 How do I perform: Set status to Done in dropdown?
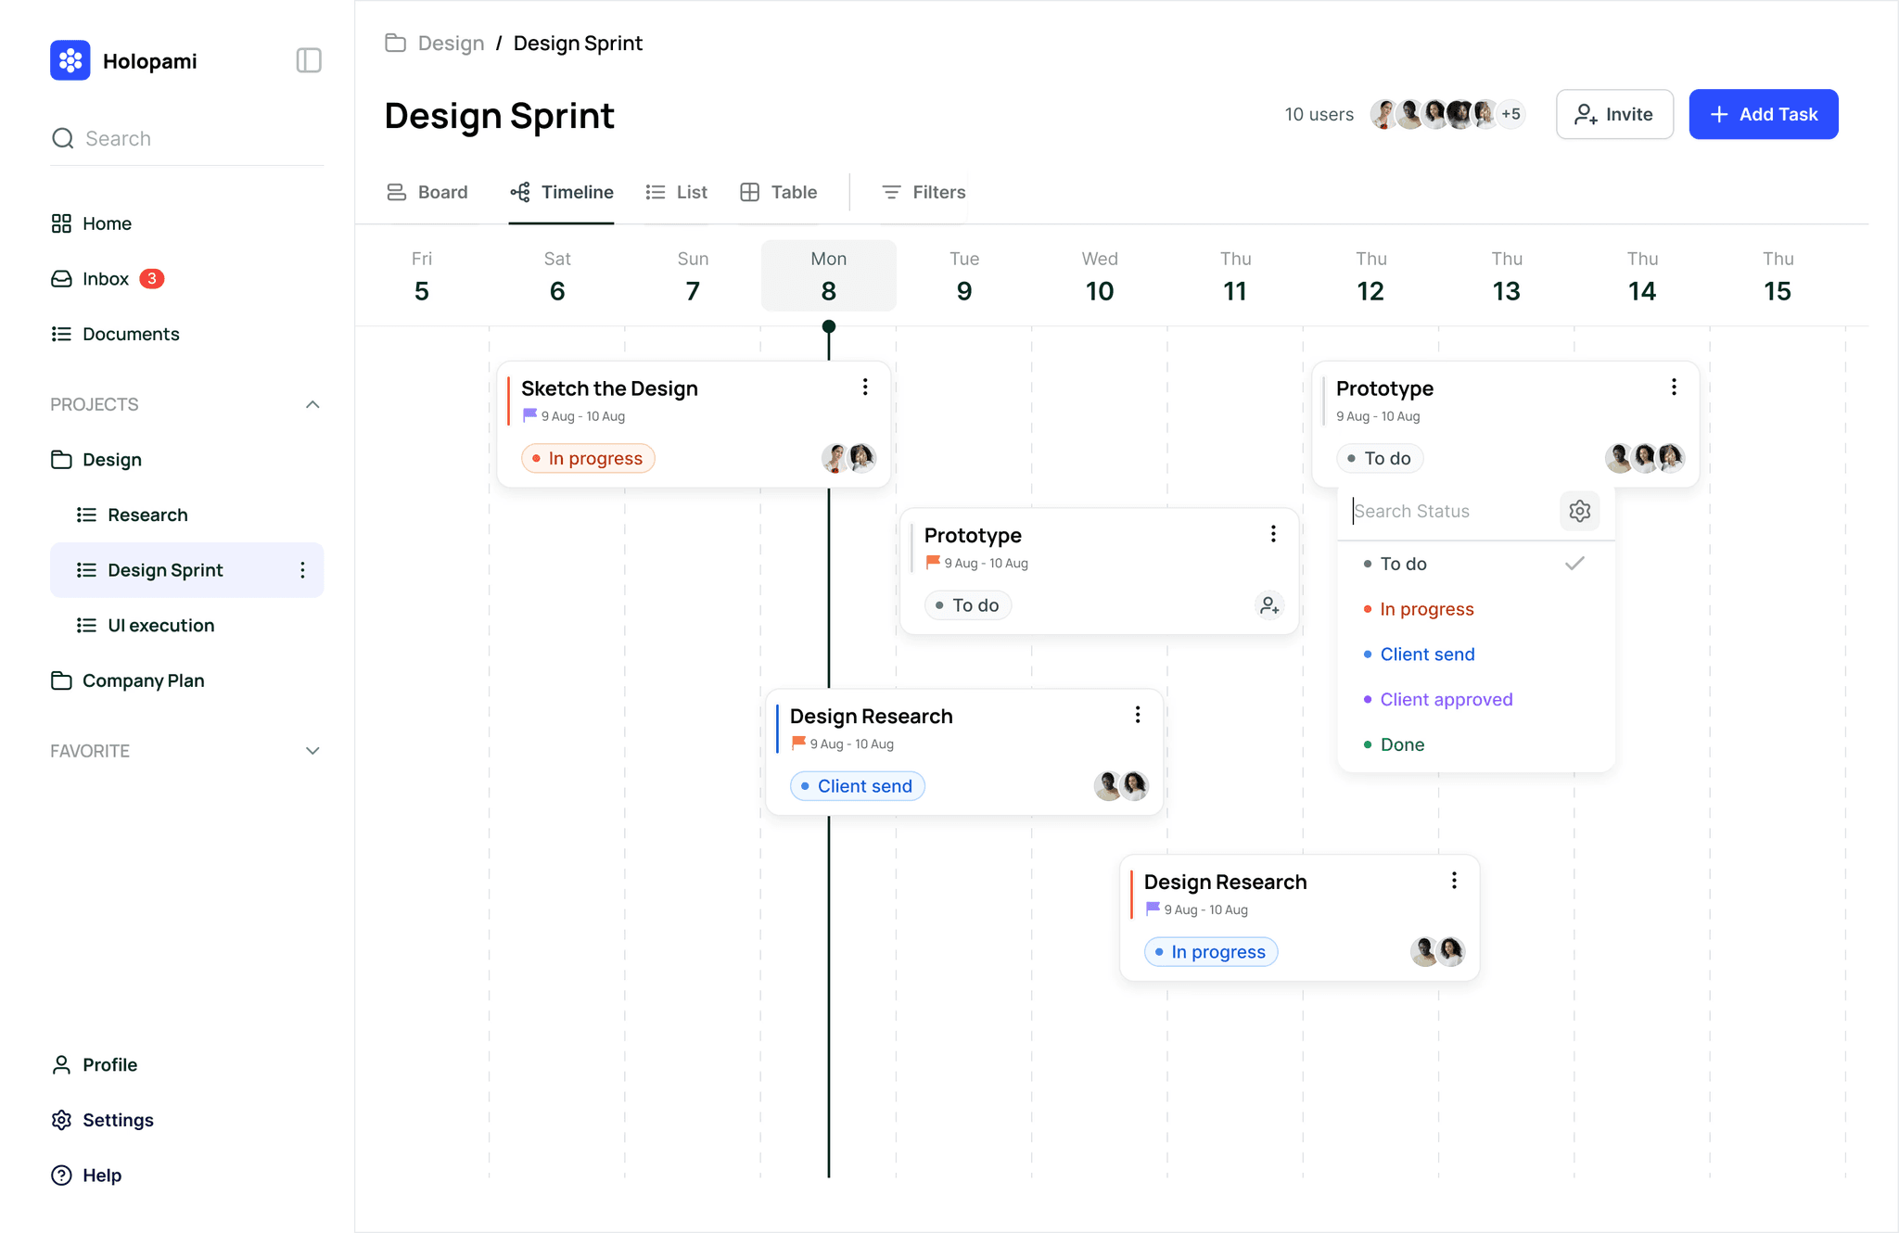pos(1402,744)
